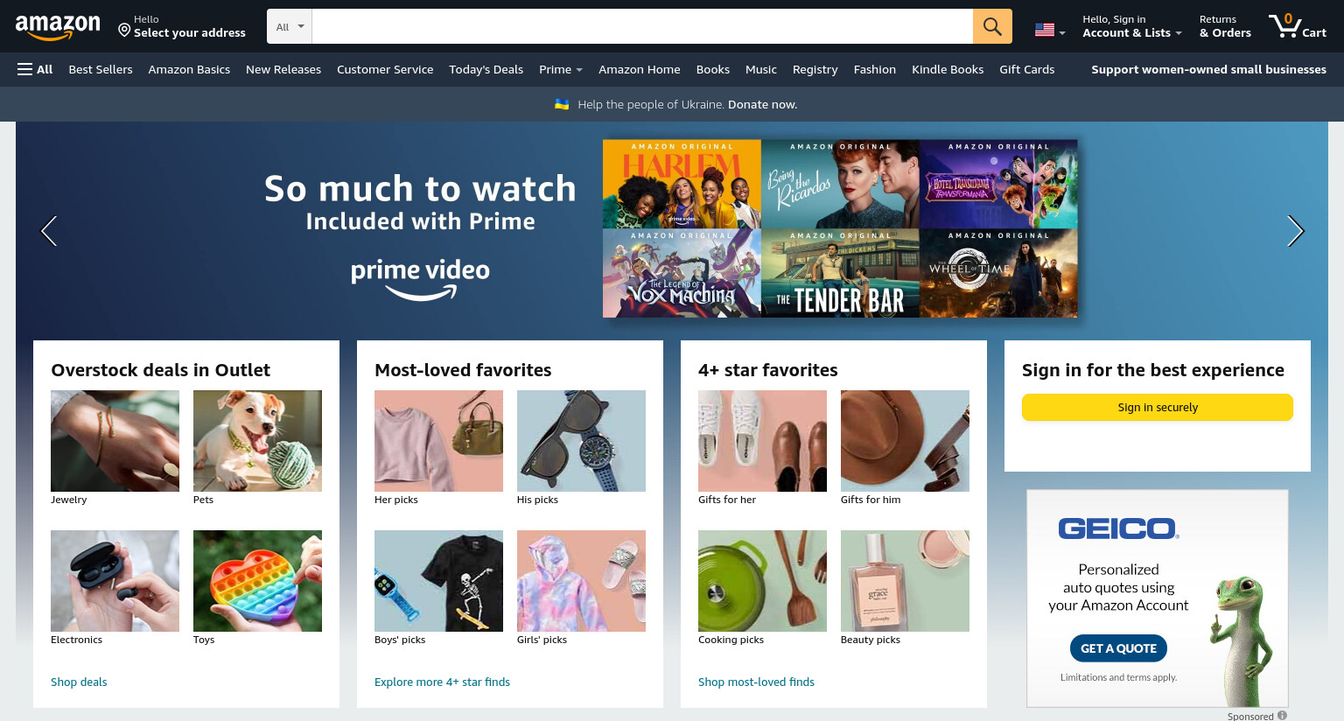Click the prime video logo on banner

pos(420,279)
